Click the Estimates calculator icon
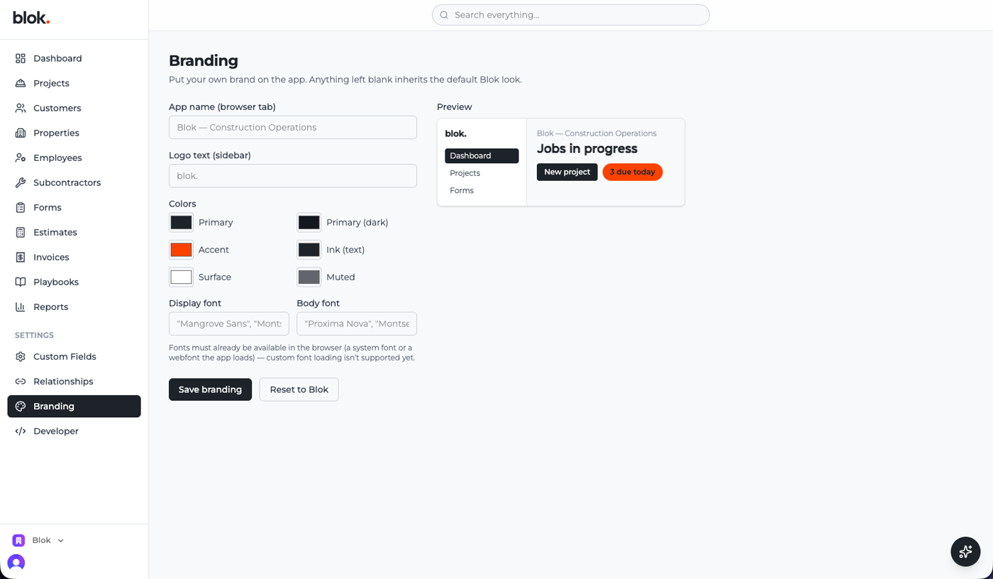The image size is (993, 579). [21, 232]
